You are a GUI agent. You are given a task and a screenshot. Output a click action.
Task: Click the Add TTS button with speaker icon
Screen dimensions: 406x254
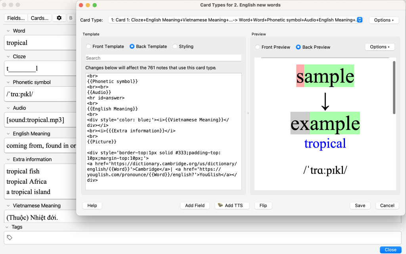tap(232, 205)
